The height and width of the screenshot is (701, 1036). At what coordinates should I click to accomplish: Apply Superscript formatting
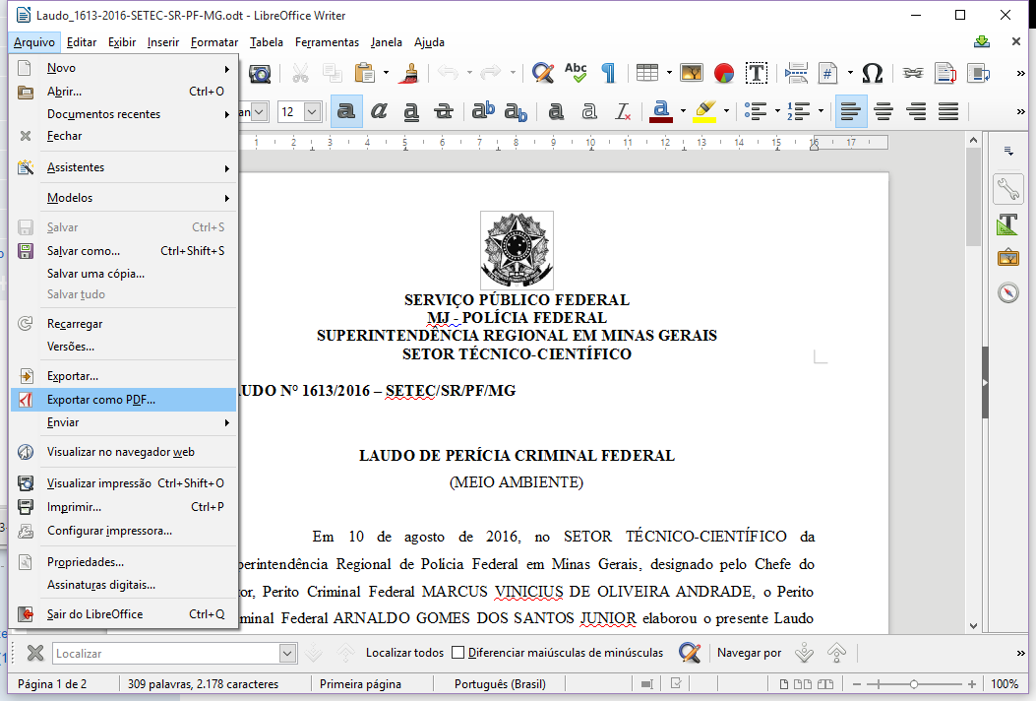point(484,110)
